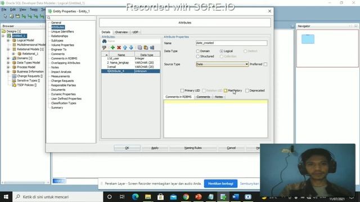Select the Logical data type radio button
Screen dimensions: 360x202
pos(221,51)
